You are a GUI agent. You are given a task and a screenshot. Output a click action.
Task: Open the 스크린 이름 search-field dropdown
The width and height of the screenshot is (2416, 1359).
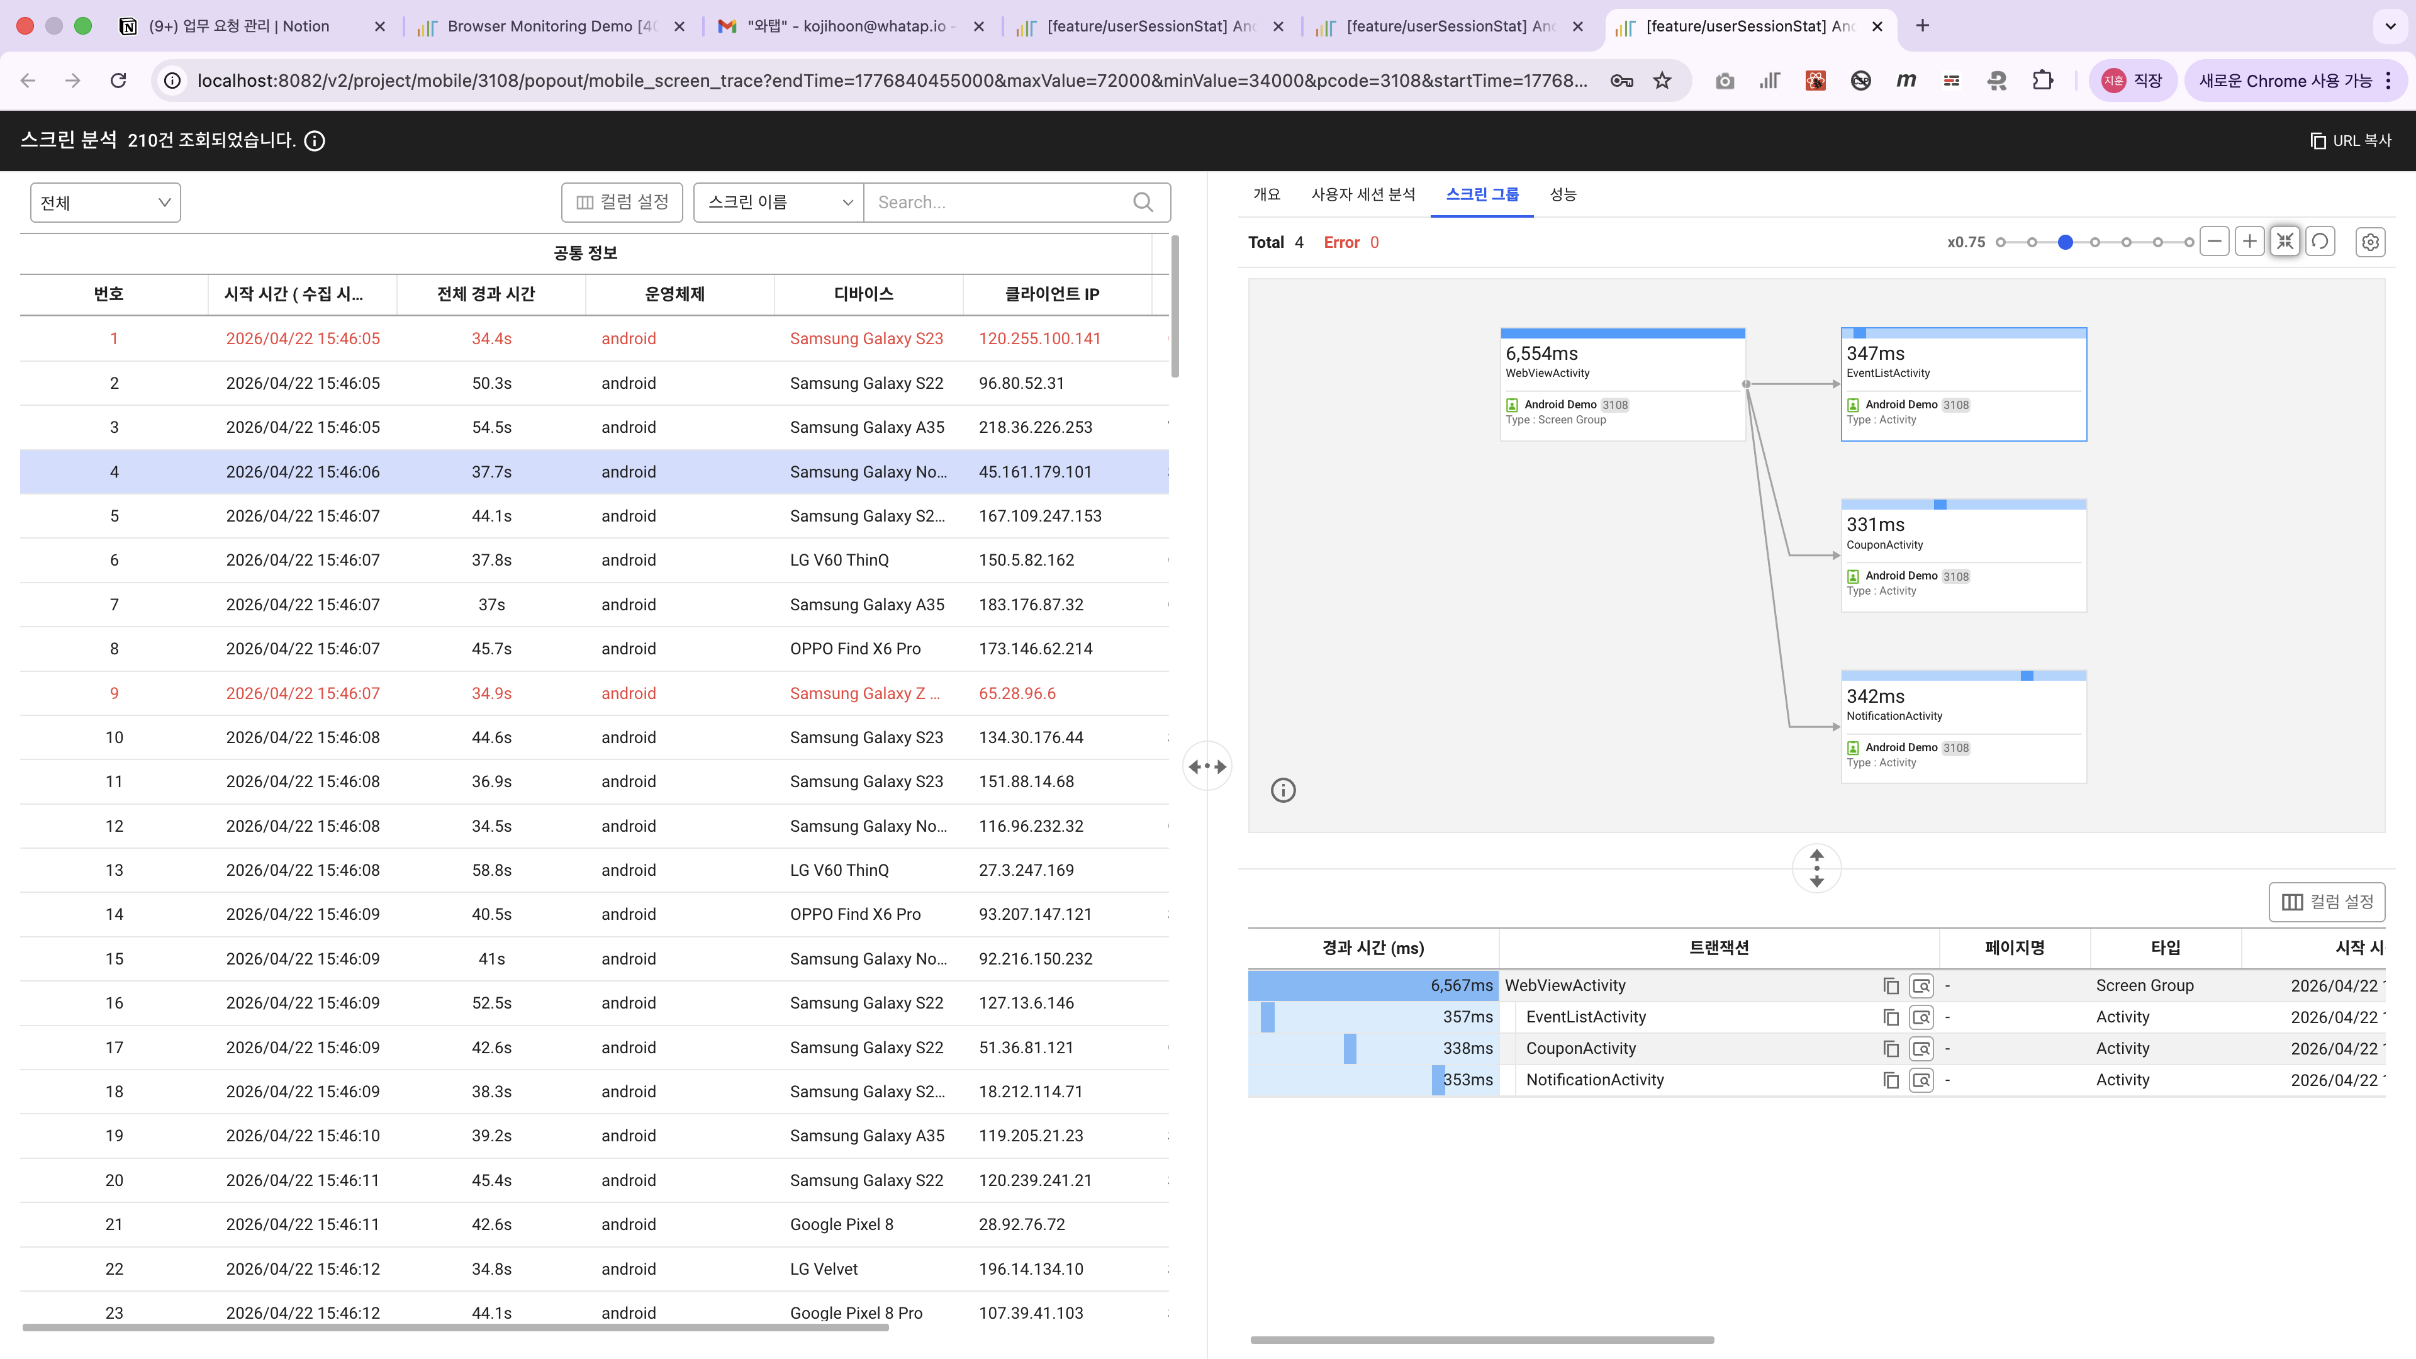pyautogui.click(x=778, y=203)
